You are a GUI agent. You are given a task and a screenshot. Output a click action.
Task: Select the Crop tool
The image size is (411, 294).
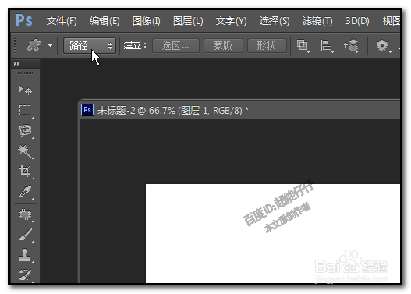(25, 172)
